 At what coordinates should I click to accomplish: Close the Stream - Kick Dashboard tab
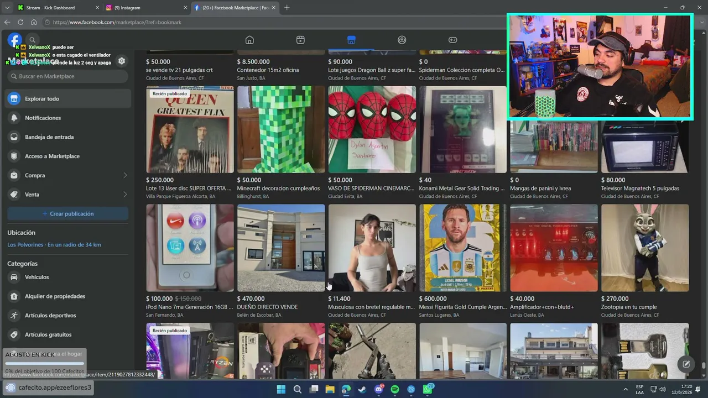click(97, 8)
